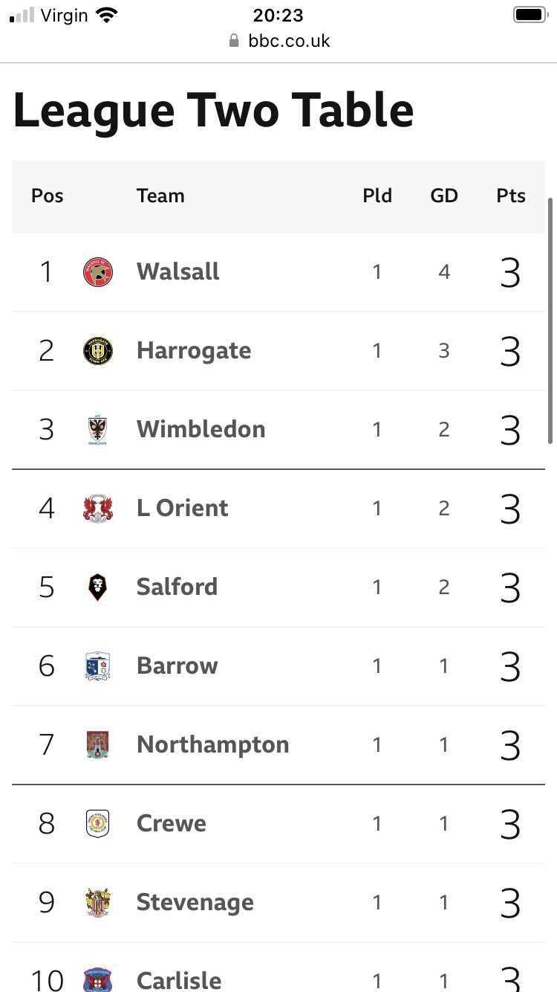This screenshot has width=557, height=992.
Task: Tap the Northampton club crest
Action: click(98, 745)
